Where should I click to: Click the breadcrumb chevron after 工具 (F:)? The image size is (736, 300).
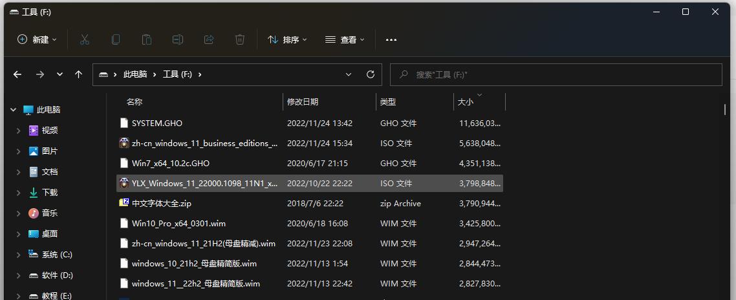200,74
